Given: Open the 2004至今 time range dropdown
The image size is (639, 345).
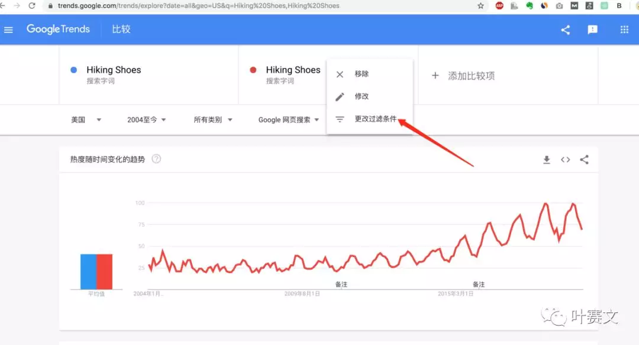Looking at the screenshot, I should pyautogui.click(x=146, y=119).
